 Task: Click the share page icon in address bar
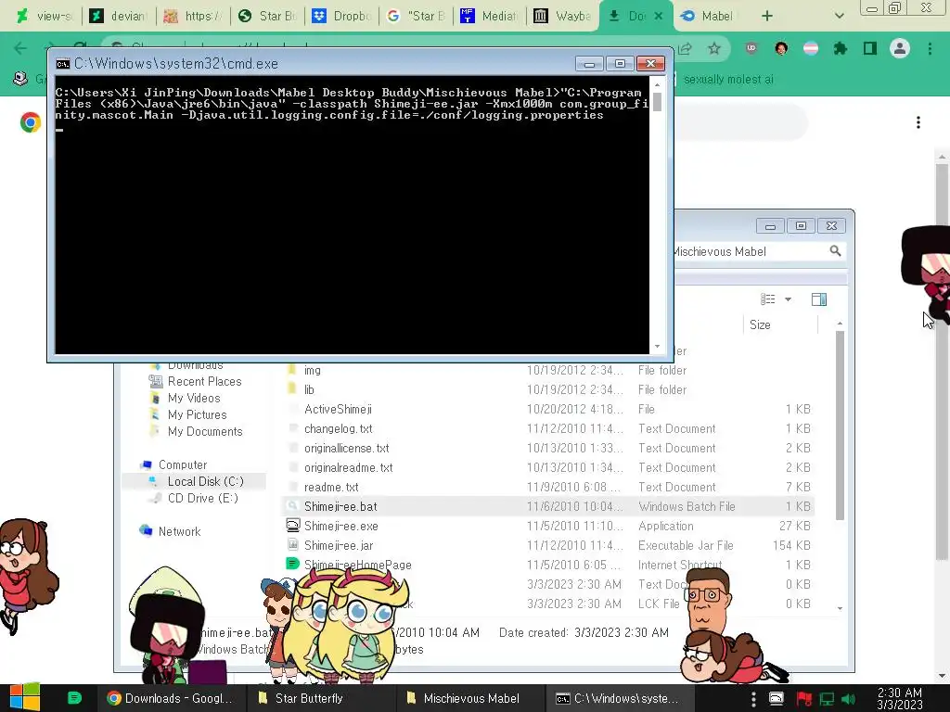click(686, 48)
